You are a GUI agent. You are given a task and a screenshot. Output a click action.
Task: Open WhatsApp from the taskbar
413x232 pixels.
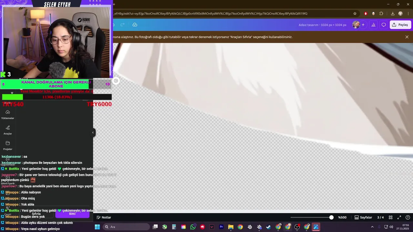(193, 227)
